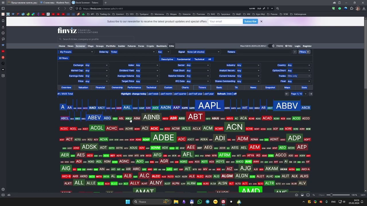
Task: Open the Sector filter dropdown
Action: tap(198, 65)
